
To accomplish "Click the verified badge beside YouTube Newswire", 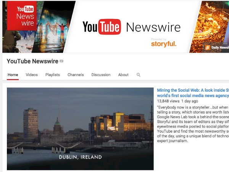I will [x=61, y=61].
